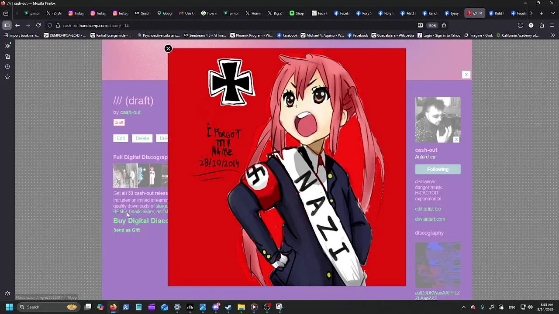Open the Firefox application menu (hamburger)
This screenshot has height=314, width=559.
coord(552,25)
